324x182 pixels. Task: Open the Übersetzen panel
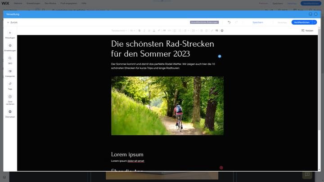10,114
